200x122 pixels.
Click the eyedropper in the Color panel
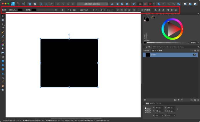click(x=152, y=17)
